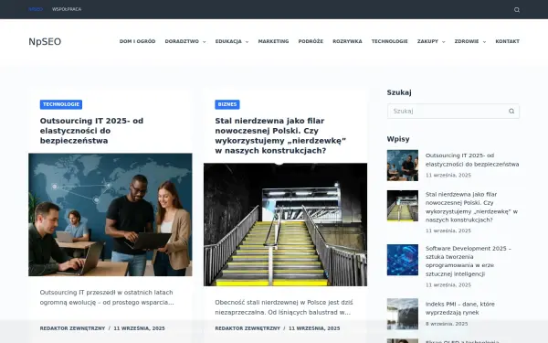The height and width of the screenshot is (343, 548).
Task: Click the NpSEO link in the top bar
Action: (x=36, y=9)
